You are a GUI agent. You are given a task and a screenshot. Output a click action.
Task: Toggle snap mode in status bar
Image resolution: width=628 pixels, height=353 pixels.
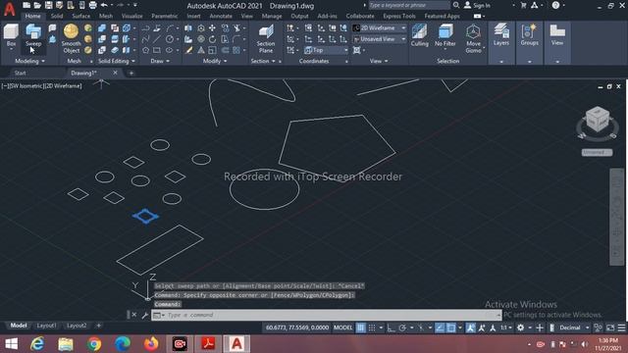click(372, 328)
